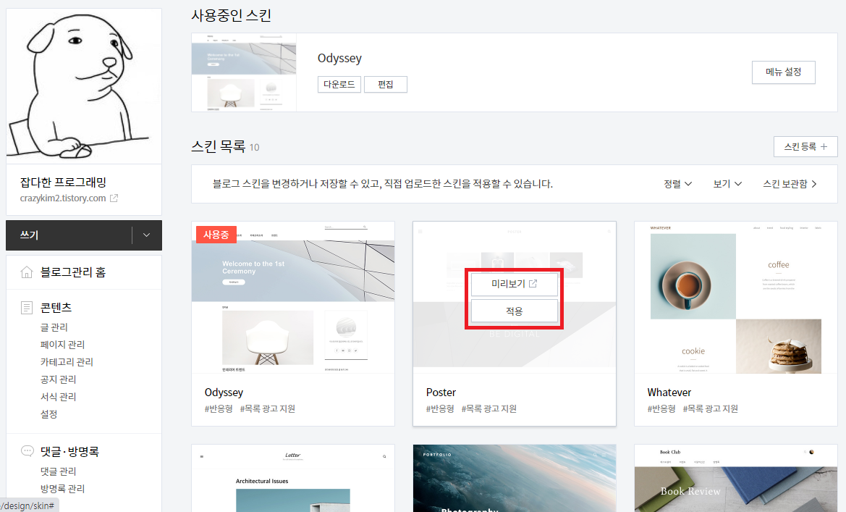846x512 pixels.
Task: Click 미리보기 on the Poster skin
Action: tap(514, 284)
